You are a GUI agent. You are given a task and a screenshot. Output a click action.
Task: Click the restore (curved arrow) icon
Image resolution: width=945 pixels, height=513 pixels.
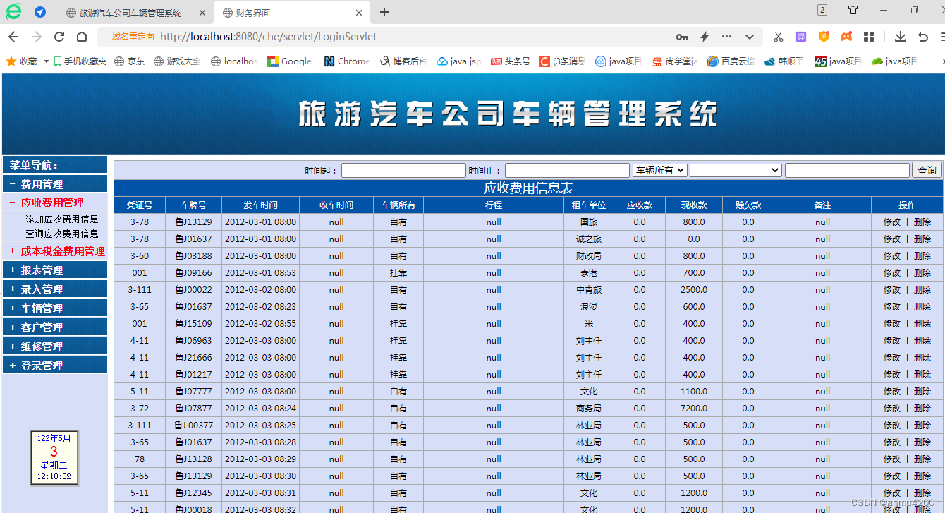click(922, 37)
